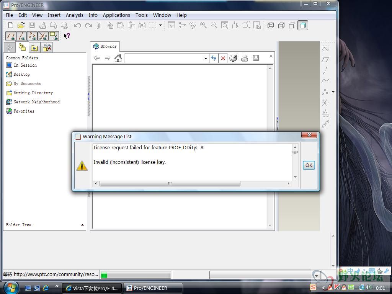Click the browser Forward arrow
Screen dimensions: 392x294
[x=108, y=58]
